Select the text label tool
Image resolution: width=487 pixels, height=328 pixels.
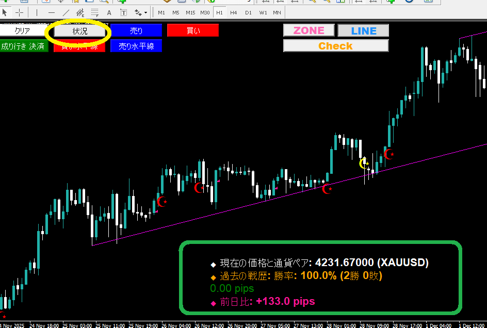[123, 12]
